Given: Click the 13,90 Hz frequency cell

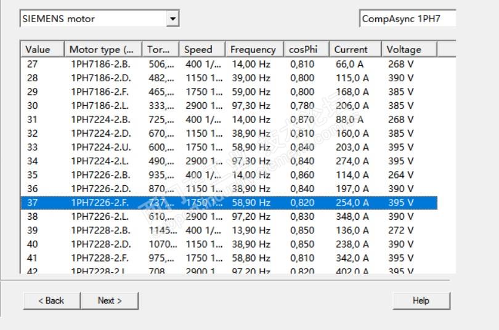Looking at the screenshot, I should click(251, 230).
